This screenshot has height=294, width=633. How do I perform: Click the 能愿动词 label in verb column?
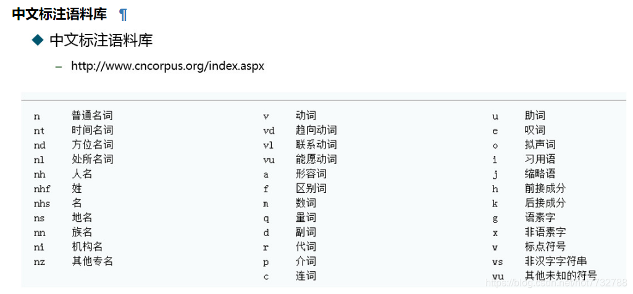click(316, 160)
